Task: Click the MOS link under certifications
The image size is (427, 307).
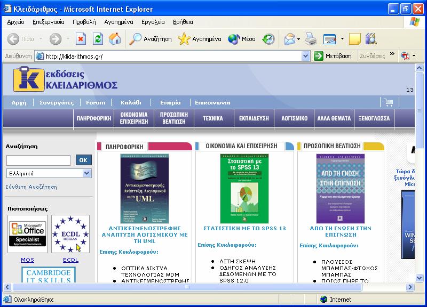Action: (28, 260)
